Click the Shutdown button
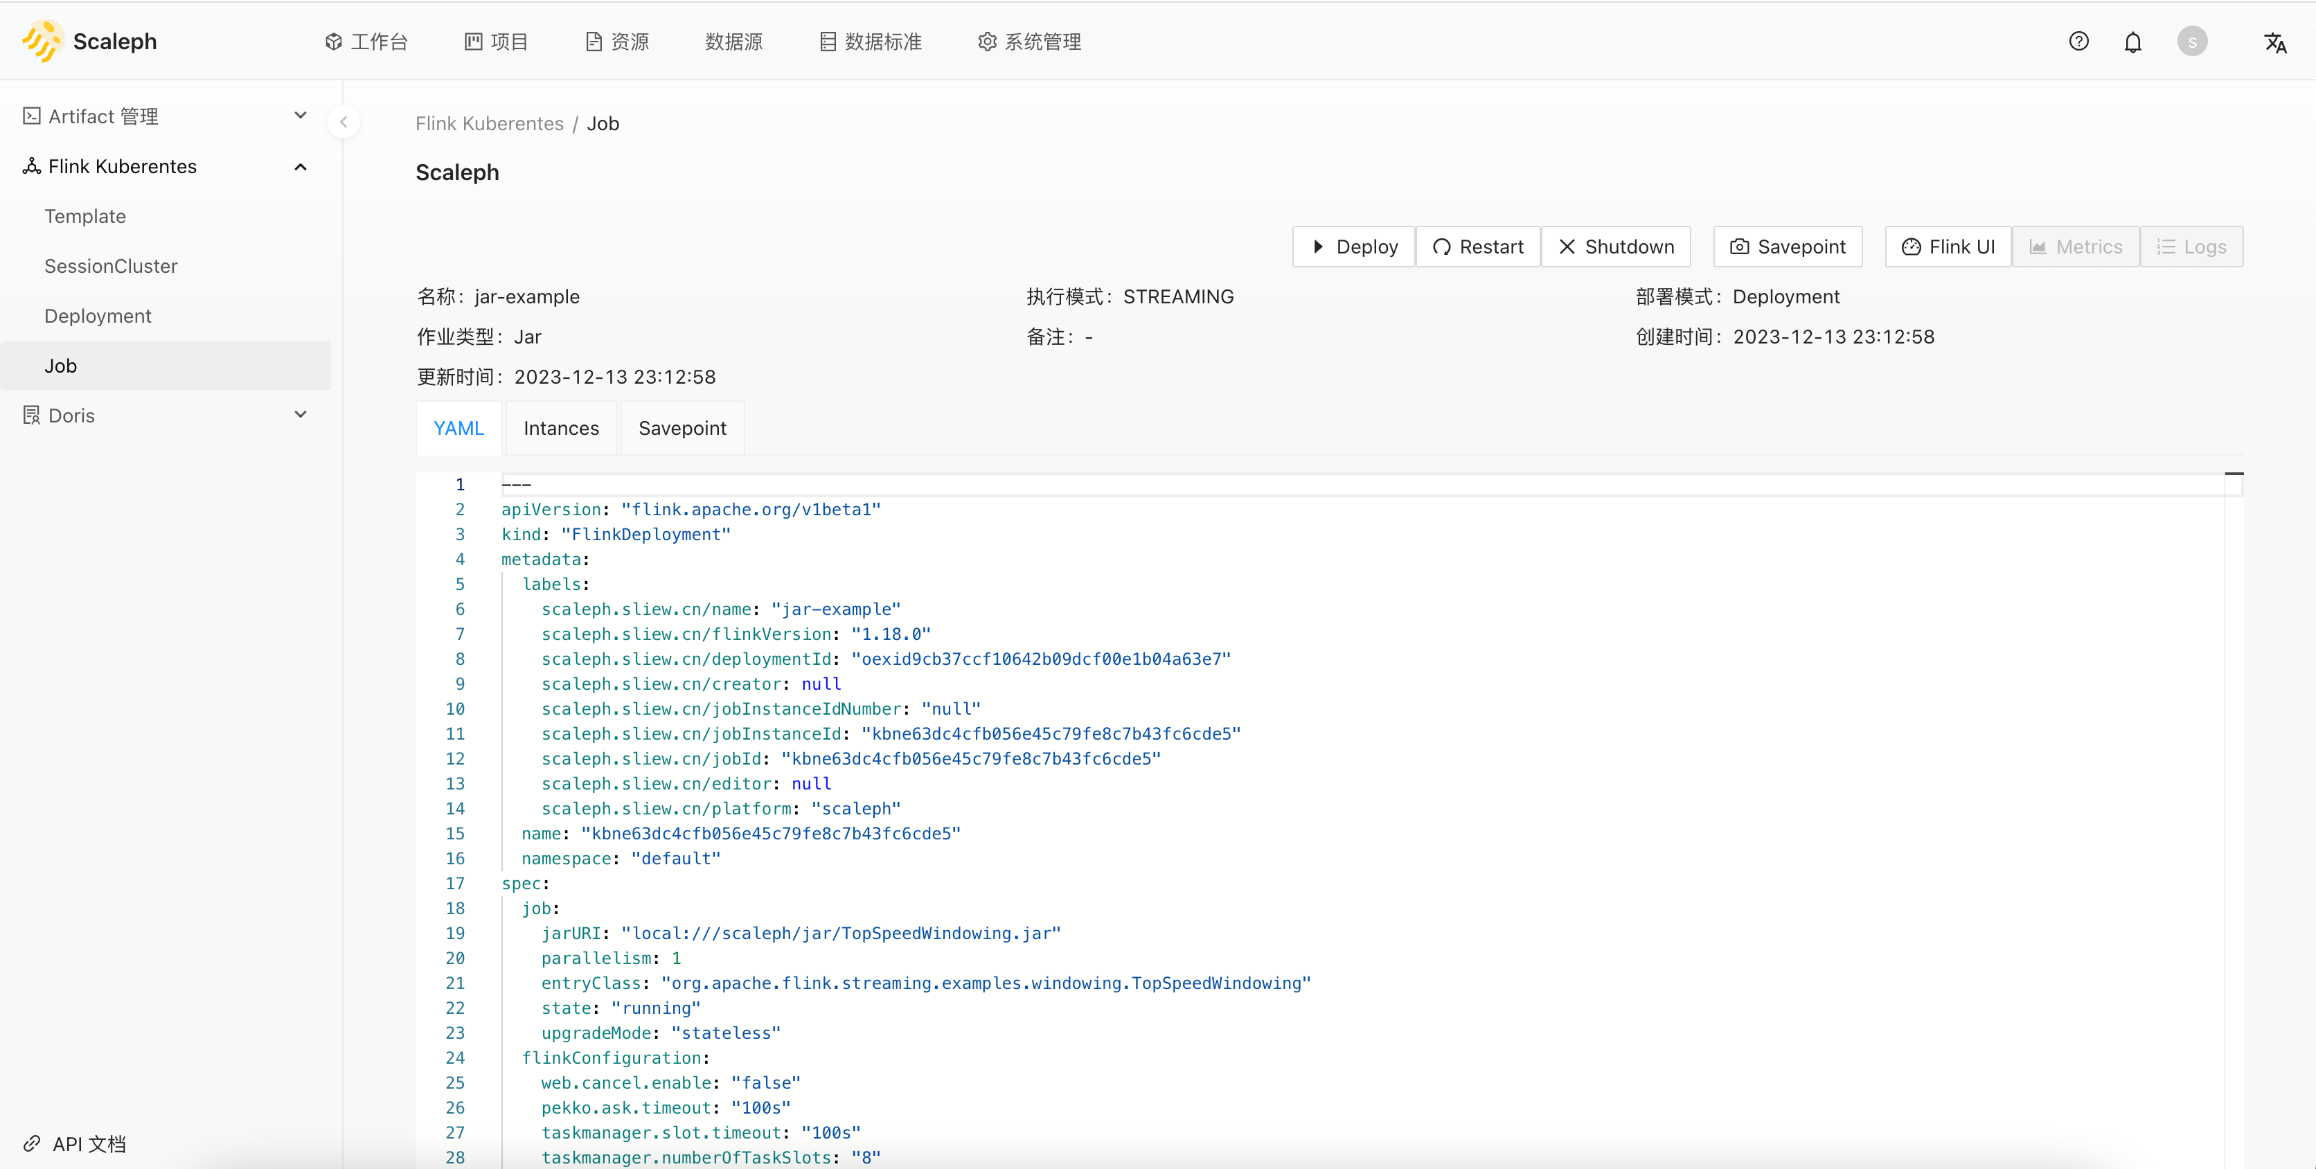This screenshot has height=1169, width=2316. tap(1616, 247)
